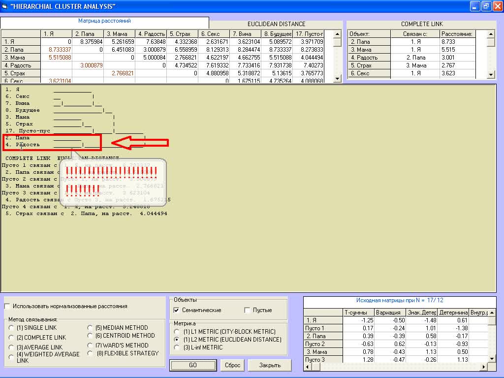Click 'Связан с:' column header
This screenshot has height=378, width=504.
coord(415,34)
